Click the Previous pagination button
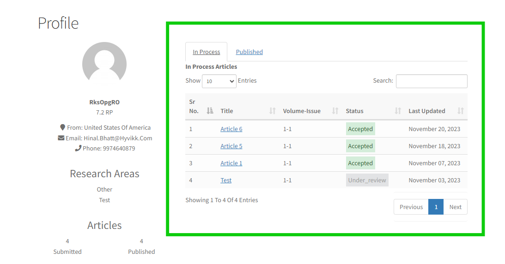 (x=411, y=207)
